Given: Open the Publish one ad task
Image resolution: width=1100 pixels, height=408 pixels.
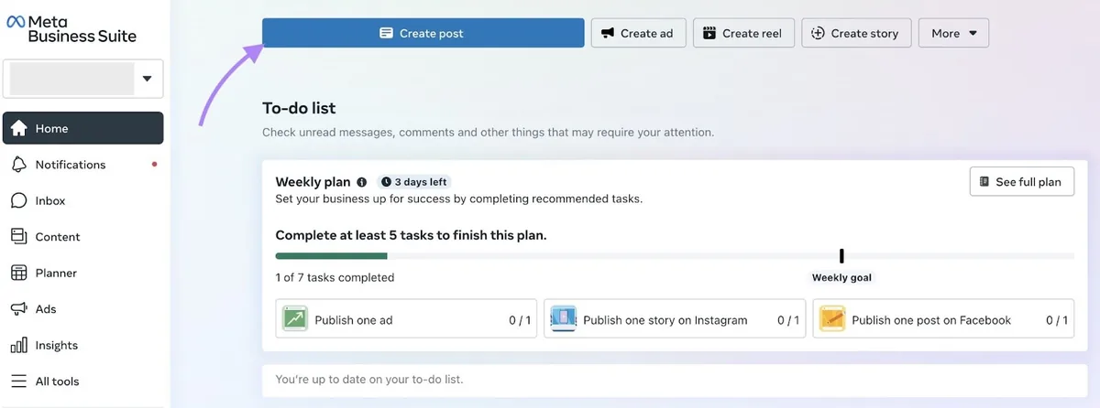Looking at the screenshot, I should 406,320.
